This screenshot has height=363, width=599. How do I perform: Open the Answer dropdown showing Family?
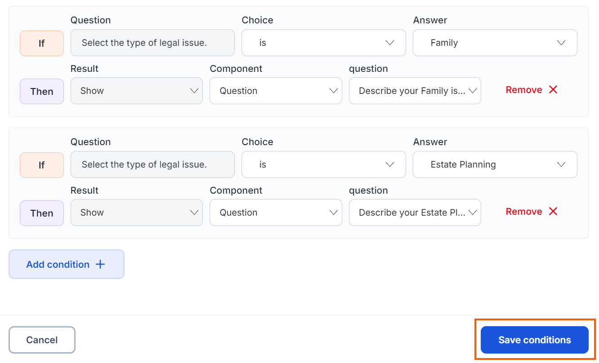click(495, 43)
